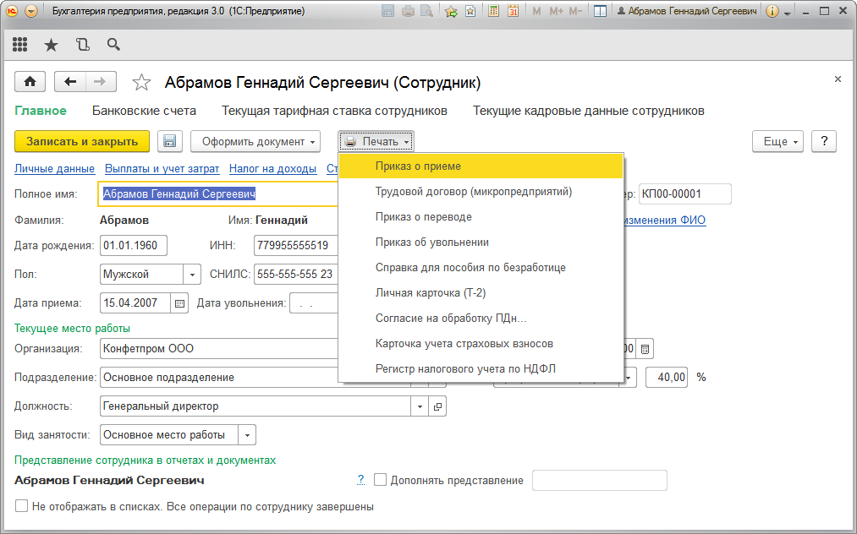Open the Выплаты и учет затрат link

[162, 169]
